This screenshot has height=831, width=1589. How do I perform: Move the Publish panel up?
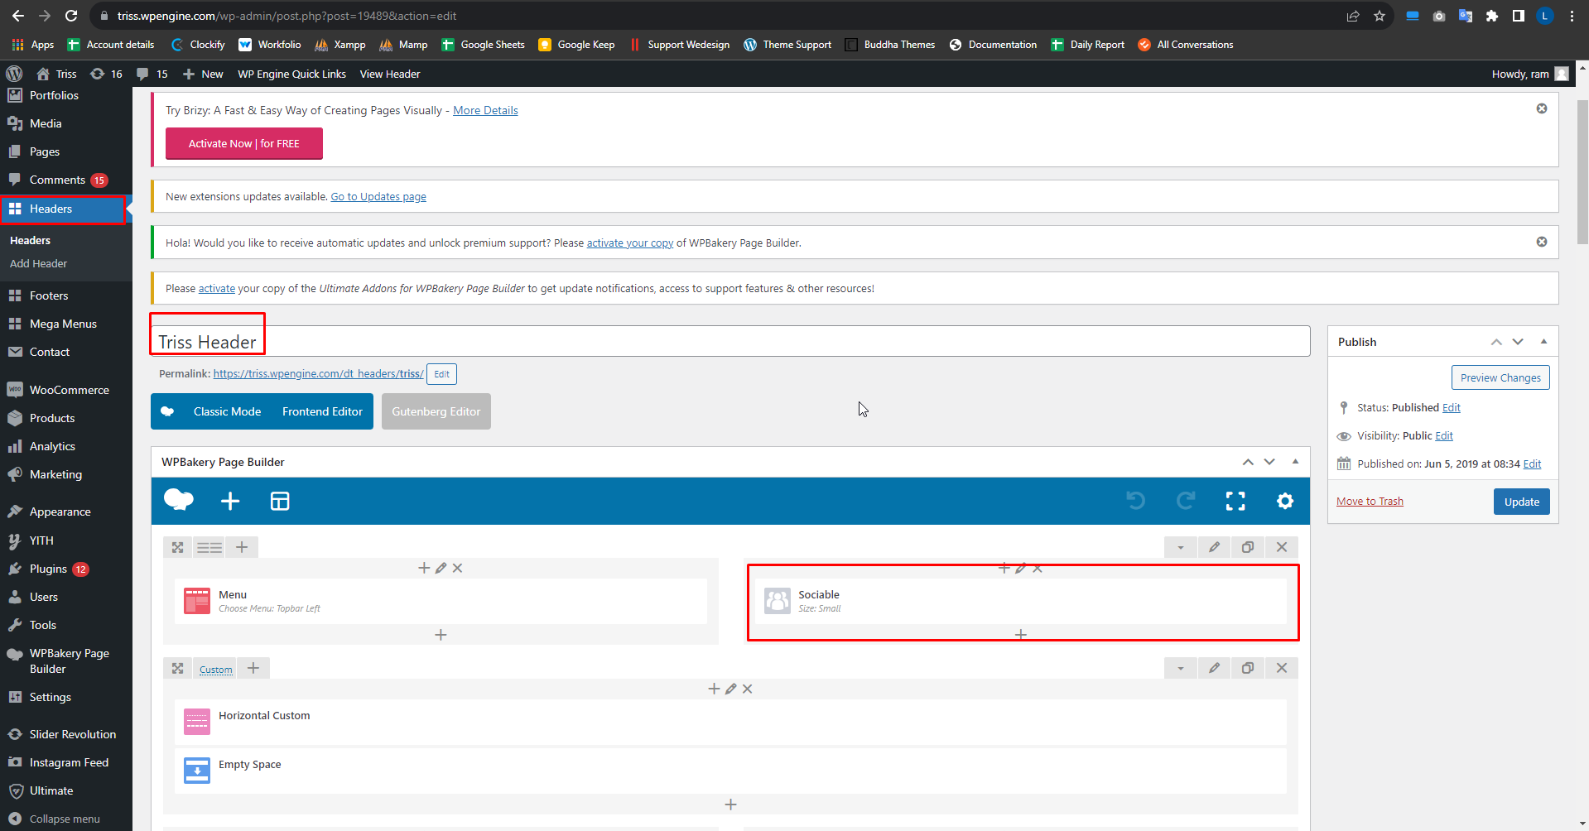tap(1496, 342)
